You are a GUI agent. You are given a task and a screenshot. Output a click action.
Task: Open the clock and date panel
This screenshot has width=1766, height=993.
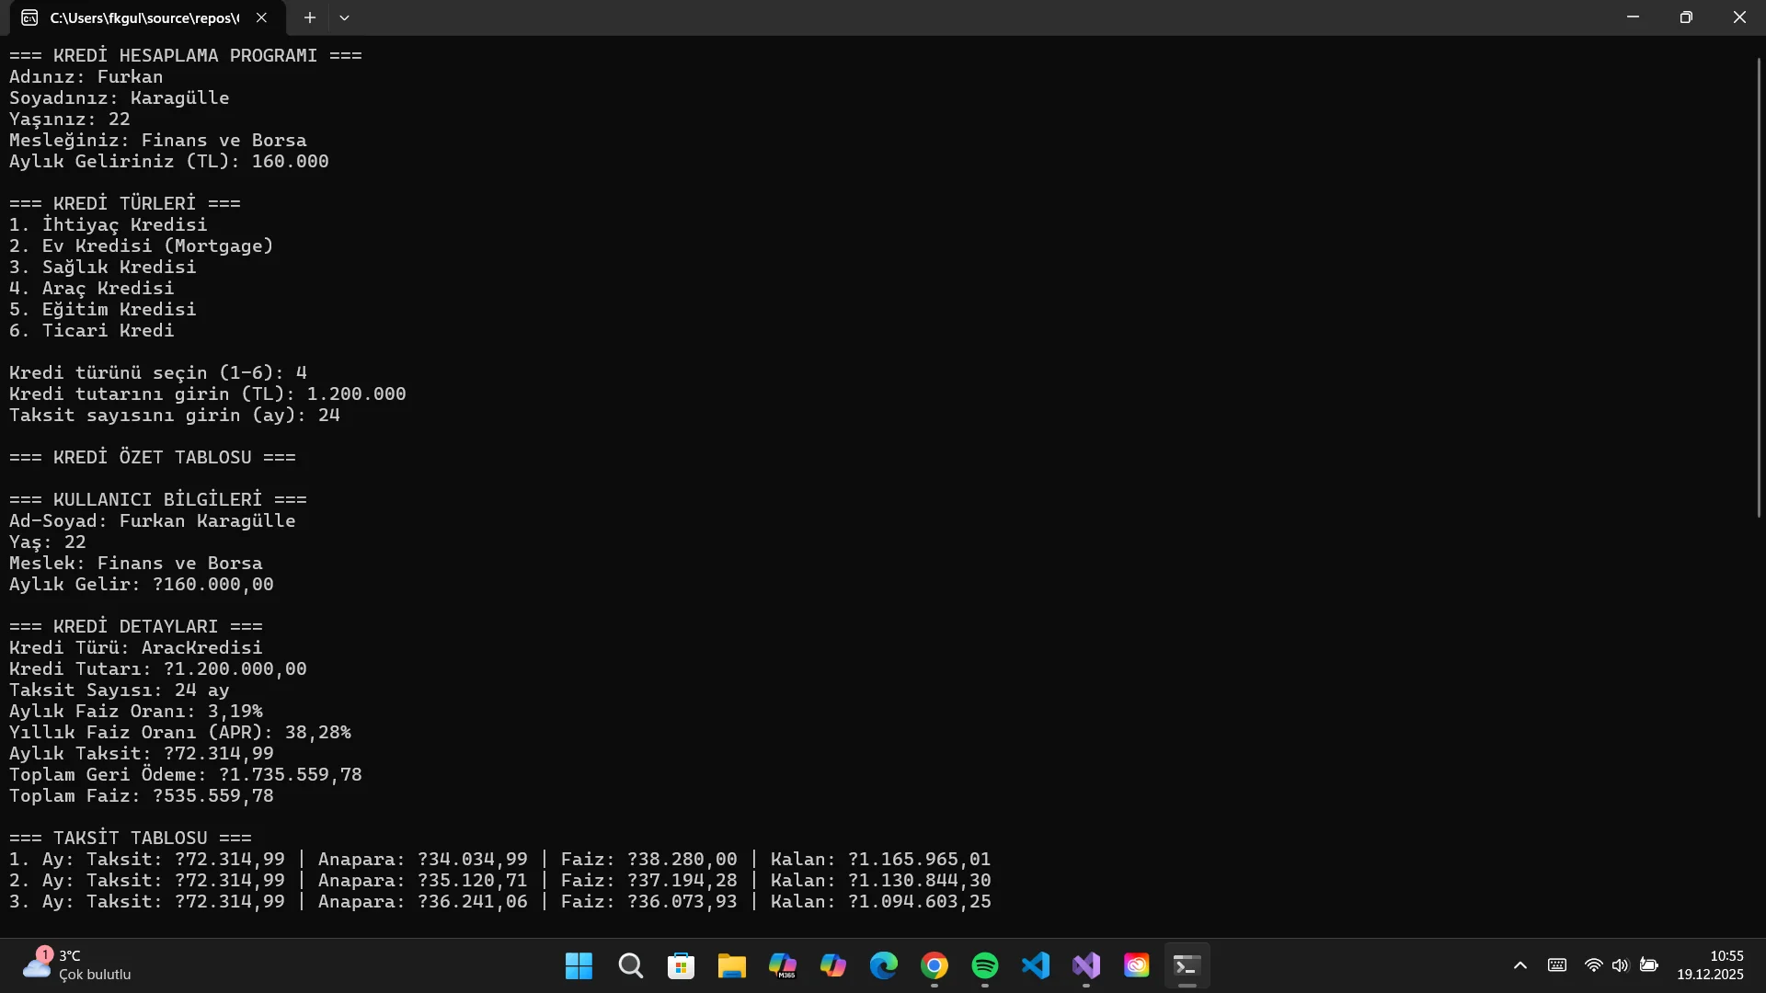point(1710,965)
